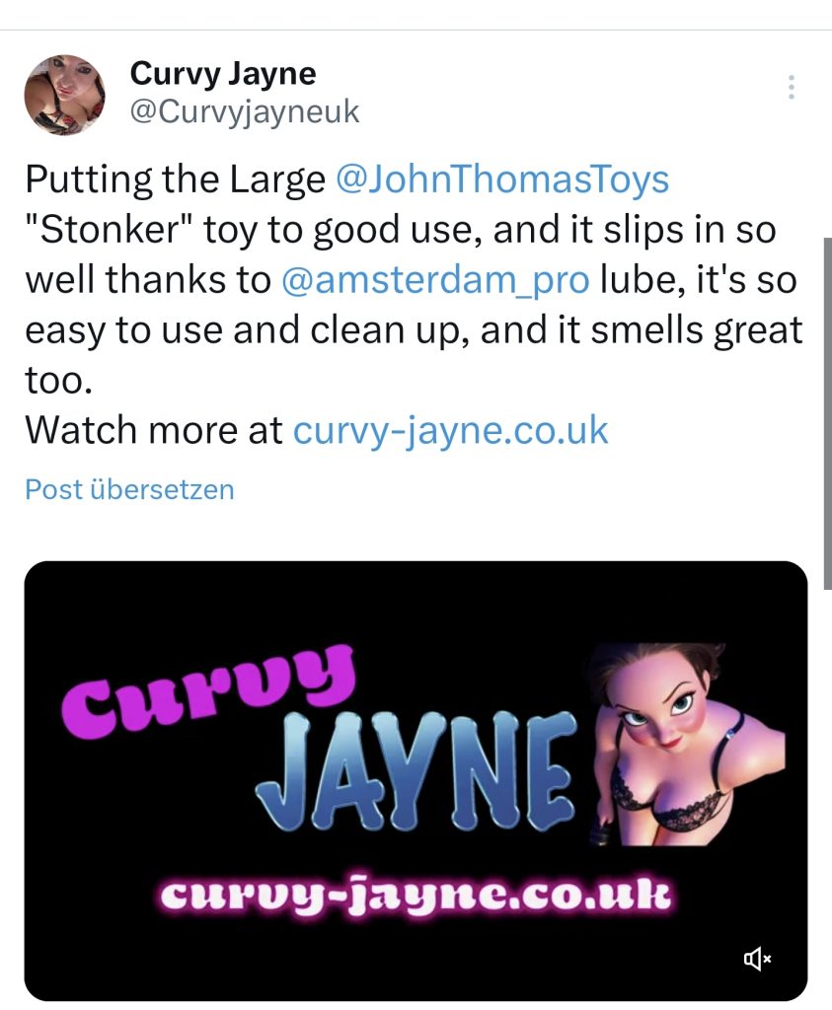Image resolution: width=832 pixels, height=1010 pixels.
Task: Translate the post via "Post übersetzen"
Action: point(129,489)
